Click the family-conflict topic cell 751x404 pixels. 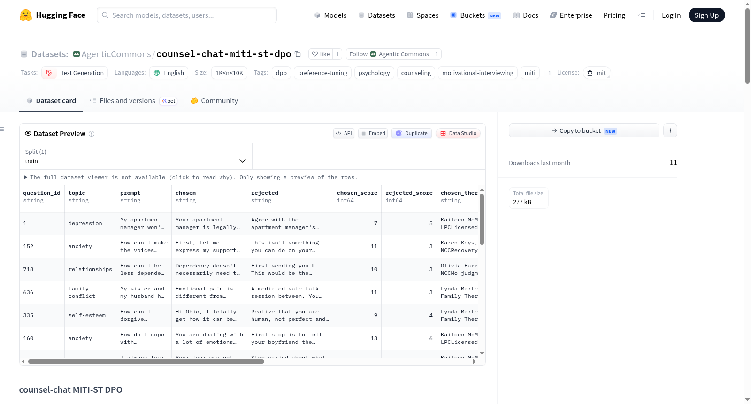[x=90, y=292]
